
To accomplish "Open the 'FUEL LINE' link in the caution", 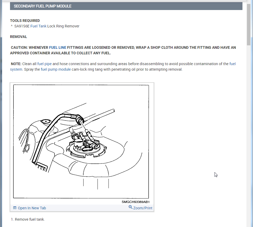I will click(58, 47).
